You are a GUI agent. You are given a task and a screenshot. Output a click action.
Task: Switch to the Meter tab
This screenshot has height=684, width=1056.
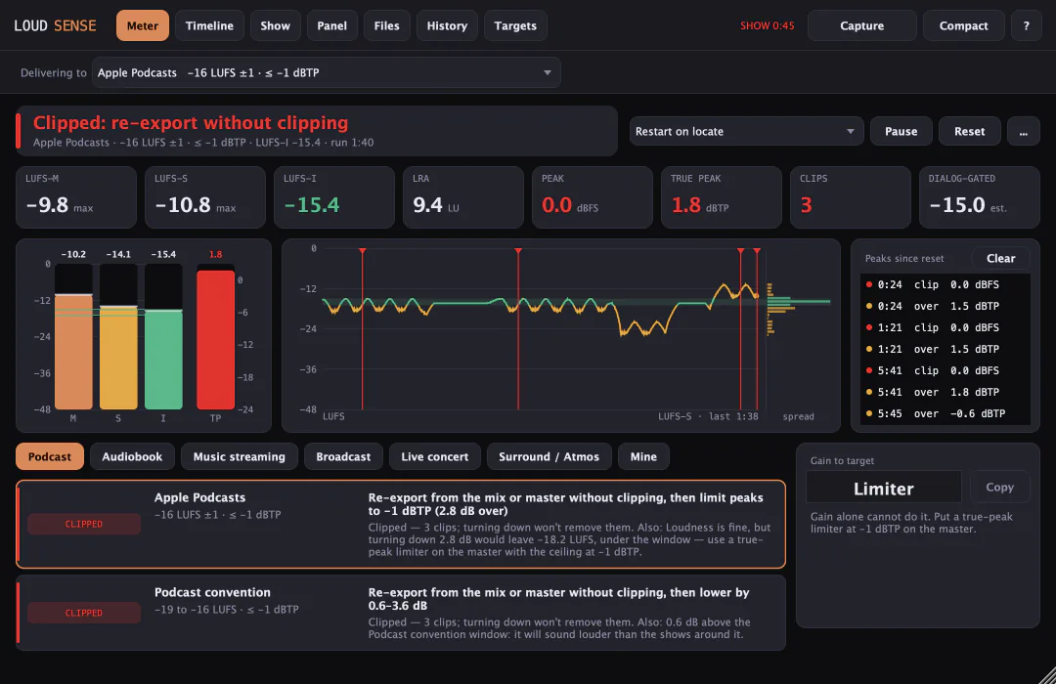tap(142, 25)
